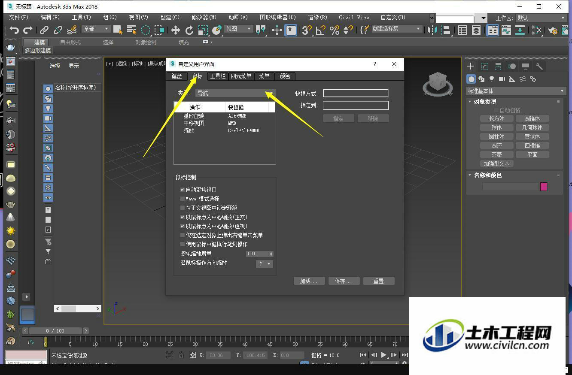The width and height of the screenshot is (572, 375).
Task: Click the Redo arrow in main toolbar
Action: [28, 30]
